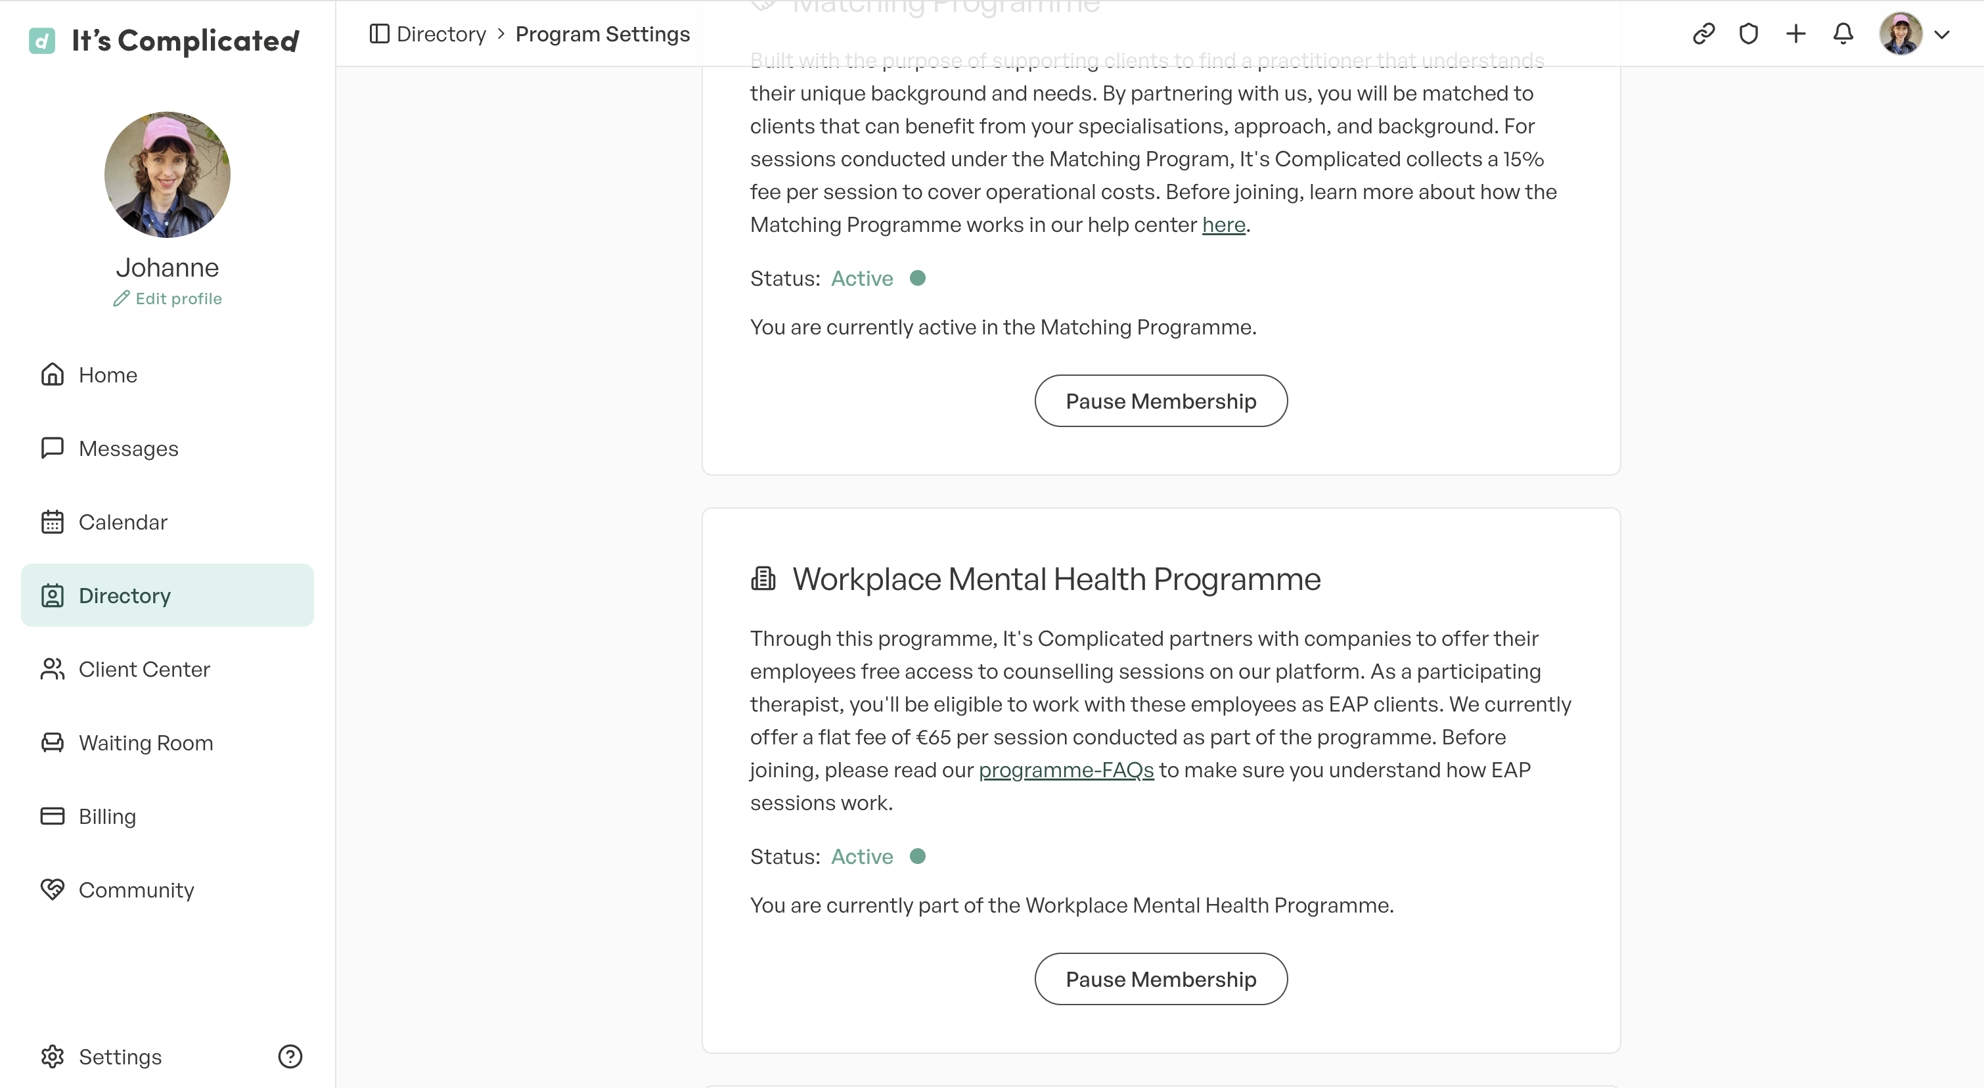Follow the help center 'here' link
Screen dimensions: 1984x1088
pos(1223,225)
